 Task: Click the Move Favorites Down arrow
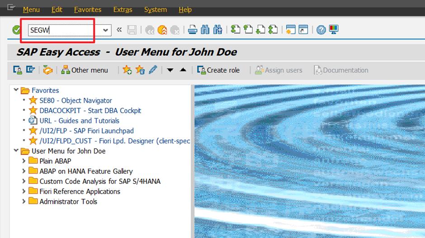point(170,70)
